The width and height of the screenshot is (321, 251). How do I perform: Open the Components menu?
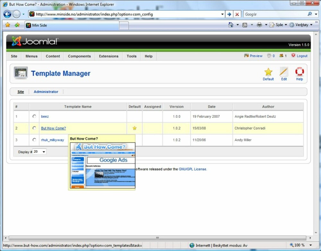click(79, 56)
